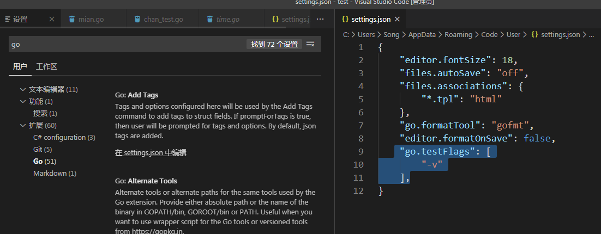This screenshot has height=234, width=601.
Task: Collapse the 功能 (1) tree group
Action: pyautogui.click(x=22, y=102)
